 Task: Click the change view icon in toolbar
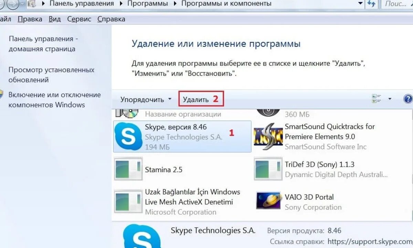[x=377, y=99]
